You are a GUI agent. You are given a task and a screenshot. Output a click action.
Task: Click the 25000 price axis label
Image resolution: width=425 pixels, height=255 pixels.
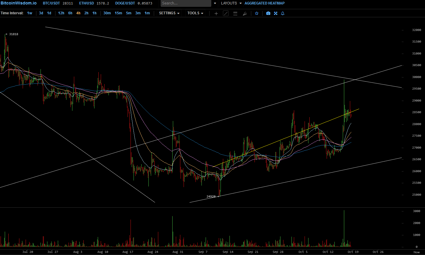click(417, 195)
